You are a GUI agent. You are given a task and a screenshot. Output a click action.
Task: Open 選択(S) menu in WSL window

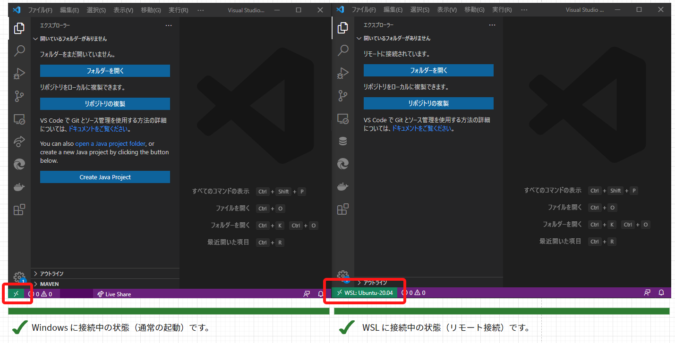(x=420, y=9)
